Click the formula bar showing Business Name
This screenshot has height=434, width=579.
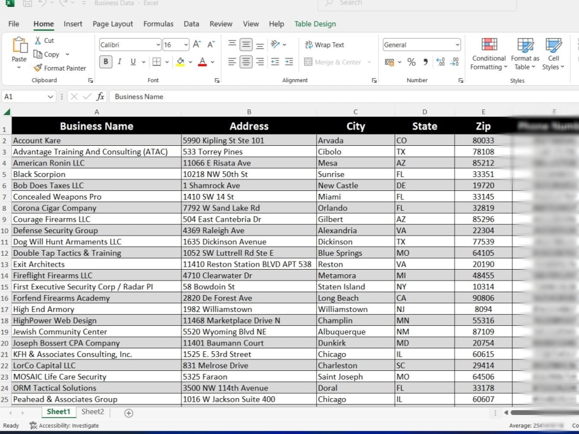(343, 97)
